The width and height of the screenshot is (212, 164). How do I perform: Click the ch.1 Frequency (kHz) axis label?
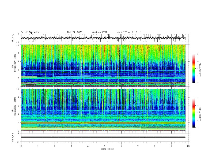(14, 62)
